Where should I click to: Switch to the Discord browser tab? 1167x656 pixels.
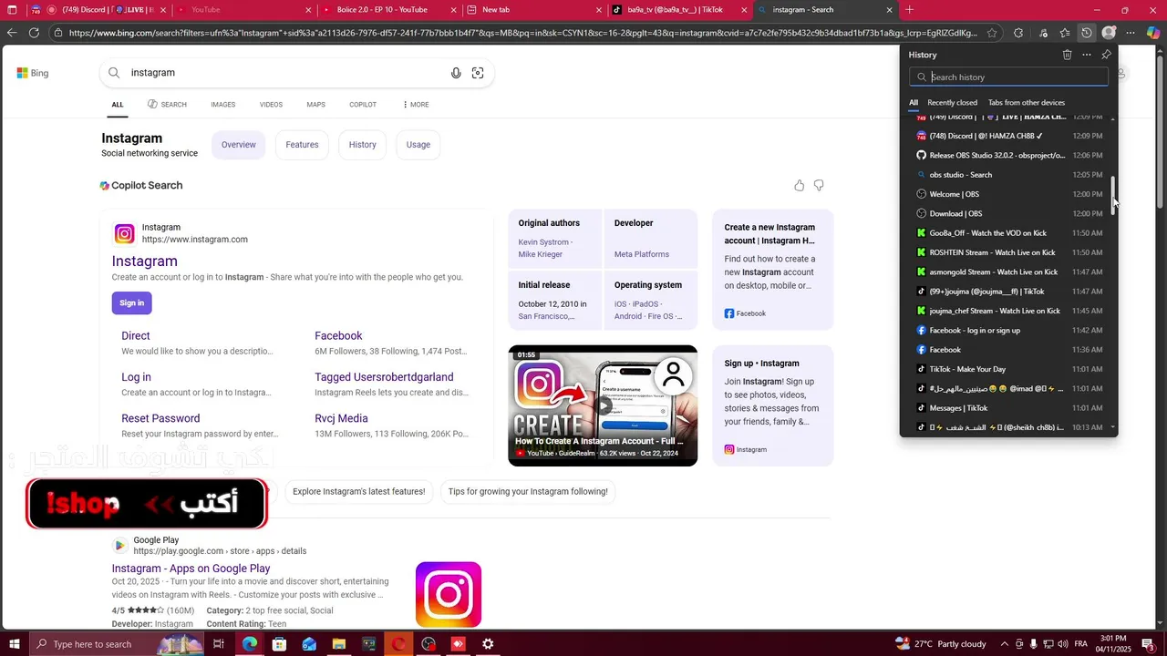click(x=99, y=10)
